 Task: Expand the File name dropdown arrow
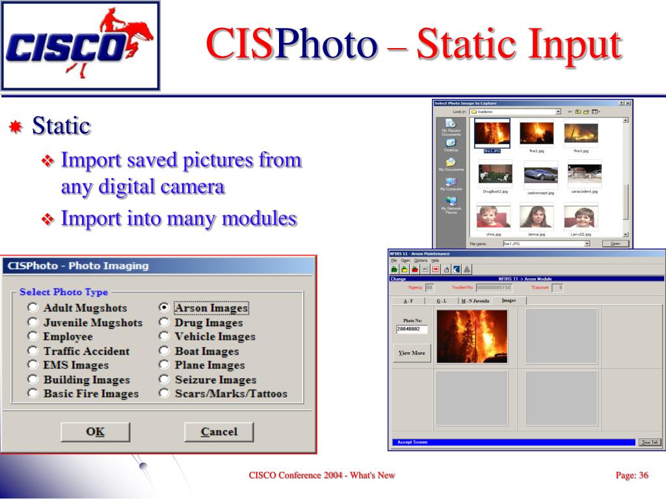click(587, 244)
